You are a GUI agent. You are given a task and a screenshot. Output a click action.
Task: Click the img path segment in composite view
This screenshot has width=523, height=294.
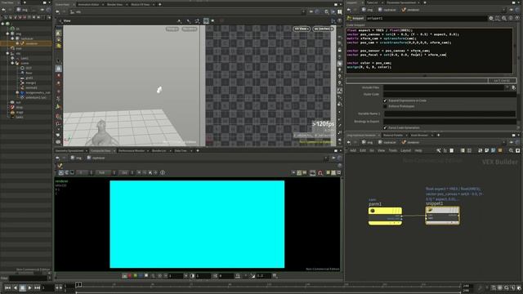pos(76,158)
